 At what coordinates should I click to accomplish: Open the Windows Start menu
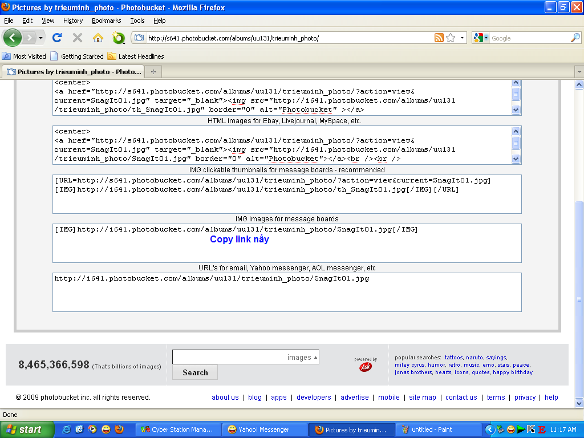point(27,429)
